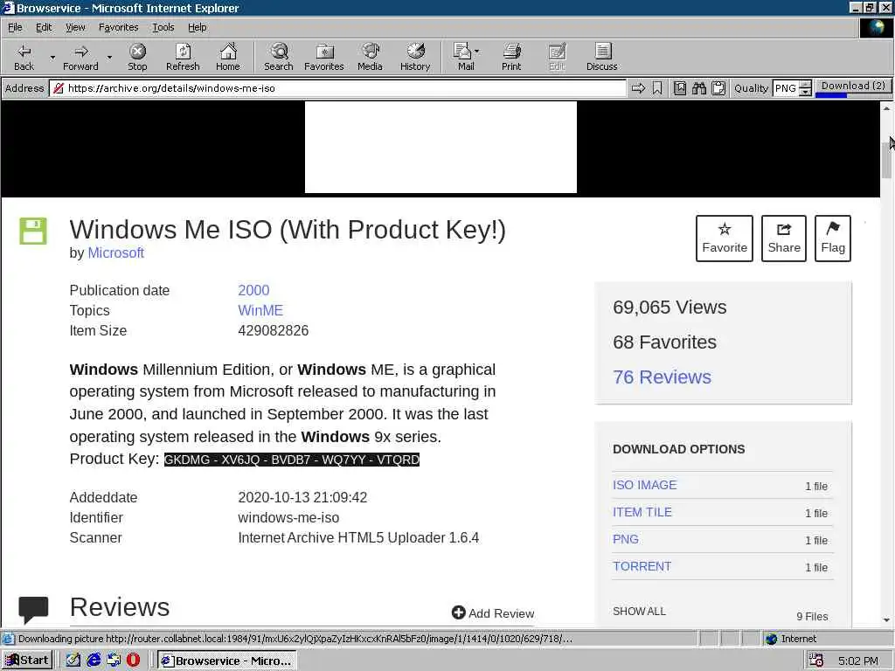Viewport: 895px width, 671px height.
Task: Click the bookmark ribbon icon
Action: 657,88
